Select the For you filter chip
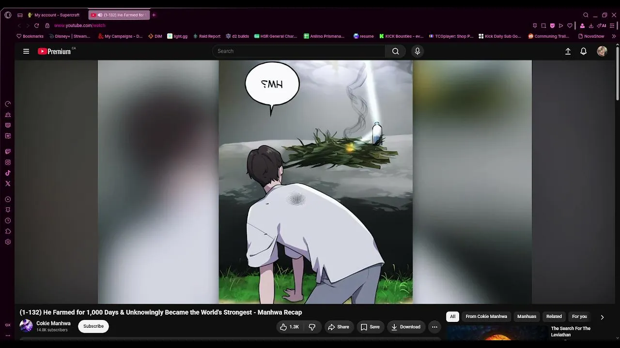This screenshot has width=620, height=348. 579,317
